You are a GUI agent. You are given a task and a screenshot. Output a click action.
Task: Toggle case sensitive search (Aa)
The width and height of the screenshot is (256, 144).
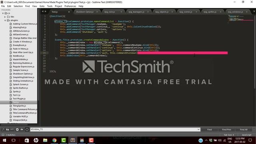point(8,130)
